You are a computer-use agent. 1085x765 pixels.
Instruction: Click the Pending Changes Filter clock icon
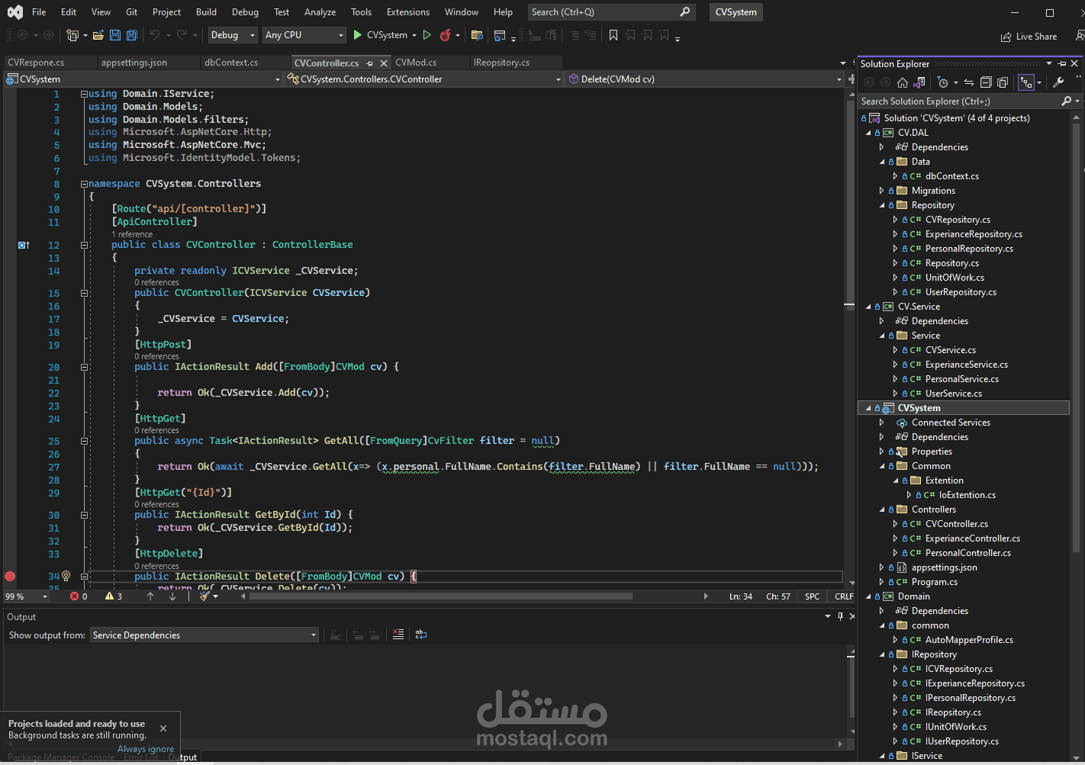(x=943, y=82)
